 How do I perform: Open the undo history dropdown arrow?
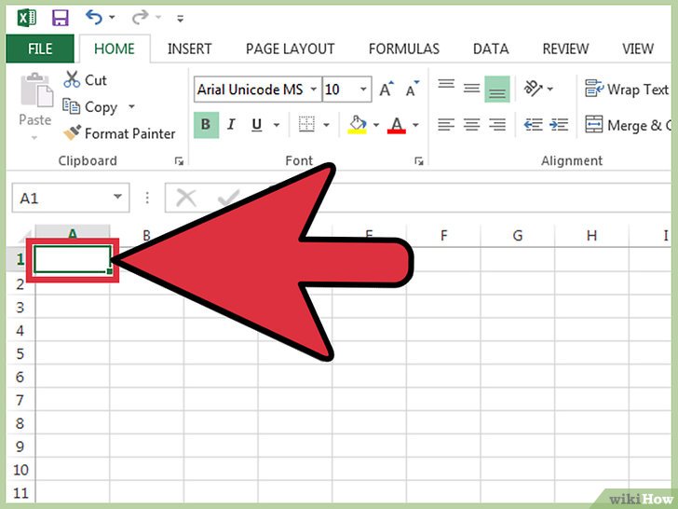point(112,18)
